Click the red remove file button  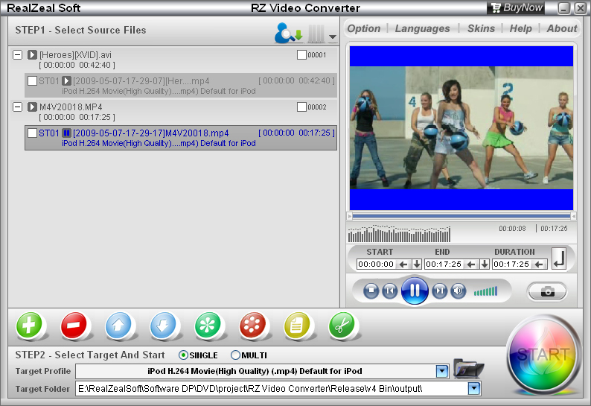click(74, 326)
